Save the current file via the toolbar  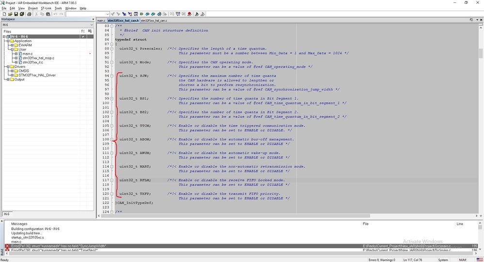tap(16, 14)
